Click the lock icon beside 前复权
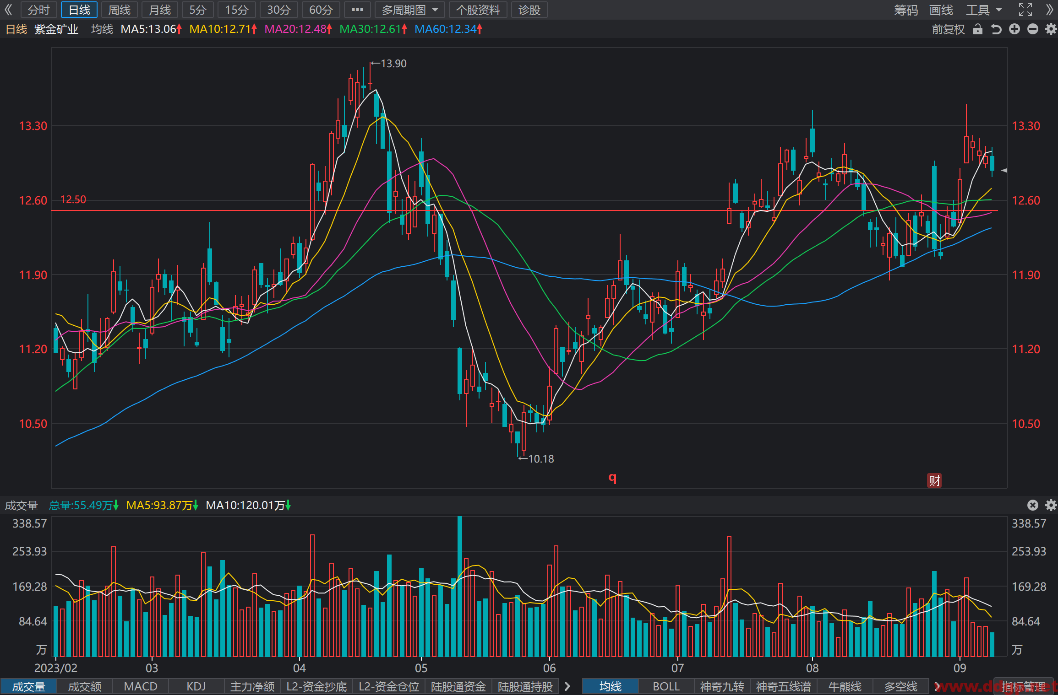Screen dimensions: 1058x695 click(x=978, y=29)
